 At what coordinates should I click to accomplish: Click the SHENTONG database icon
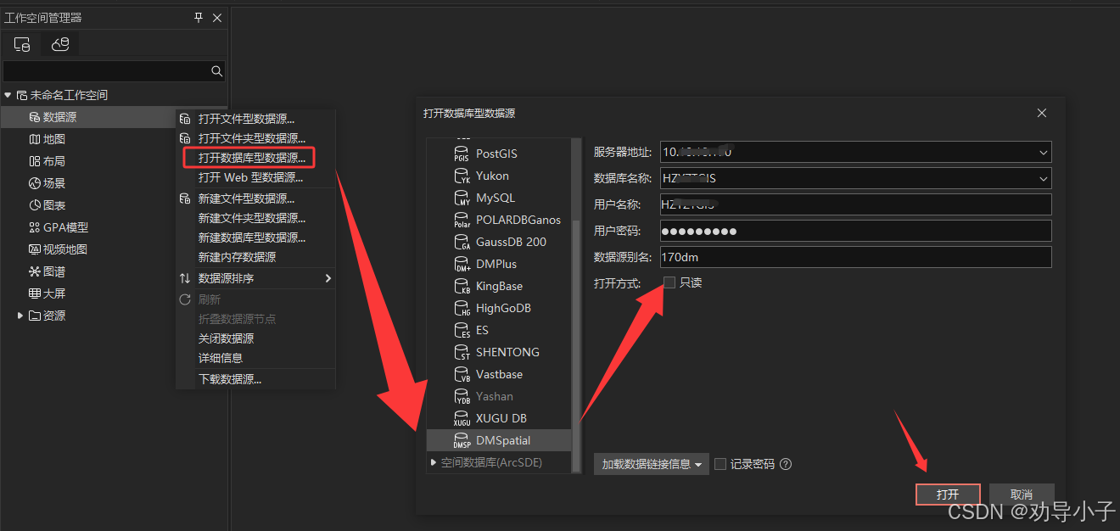pos(462,353)
